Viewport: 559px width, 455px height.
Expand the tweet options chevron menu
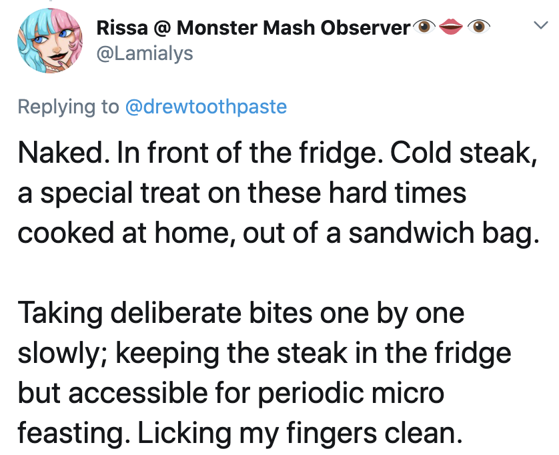pyautogui.click(x=540, y=25)
